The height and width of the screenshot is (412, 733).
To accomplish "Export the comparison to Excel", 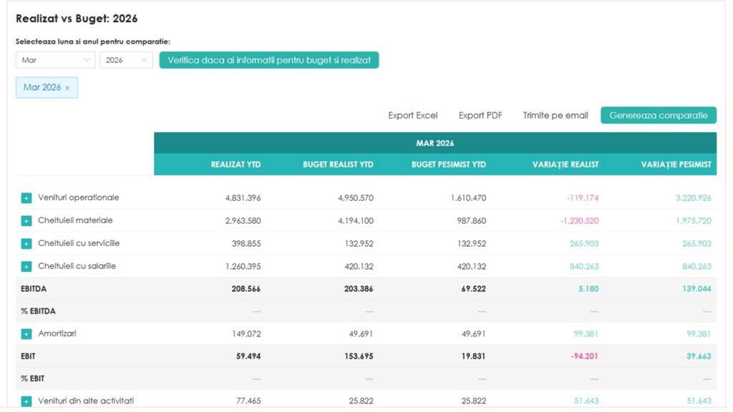I will (x=413, y=115).
